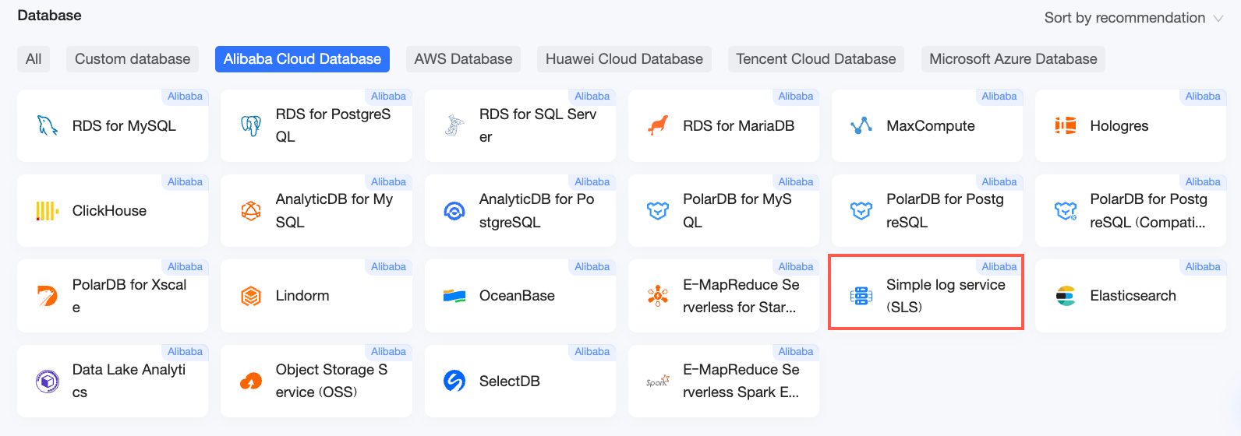Switch to Huawei Cloud Database tab
The image size is (1241, 436).
click(624, 59)
